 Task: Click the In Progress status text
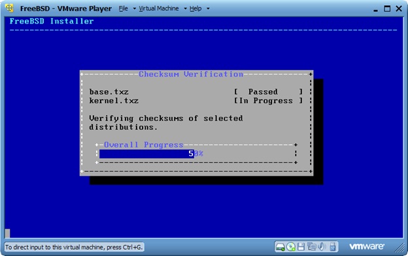pyautogui.click(x=265, y=101)
